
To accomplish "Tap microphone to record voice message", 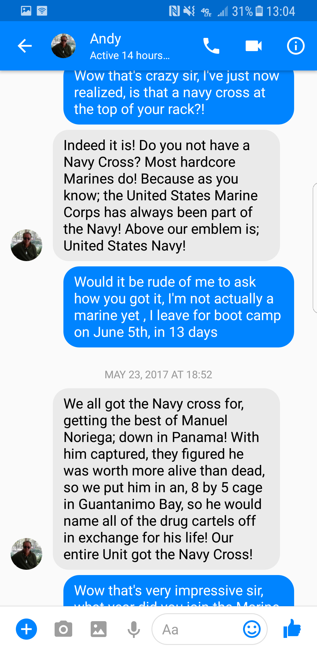I will [134, 629].
